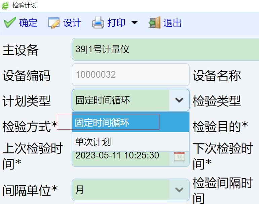Click the 间隔单位 box showing 月
Image resolution: width=259 pixels, height=204 pixels.
coord(120,190)
